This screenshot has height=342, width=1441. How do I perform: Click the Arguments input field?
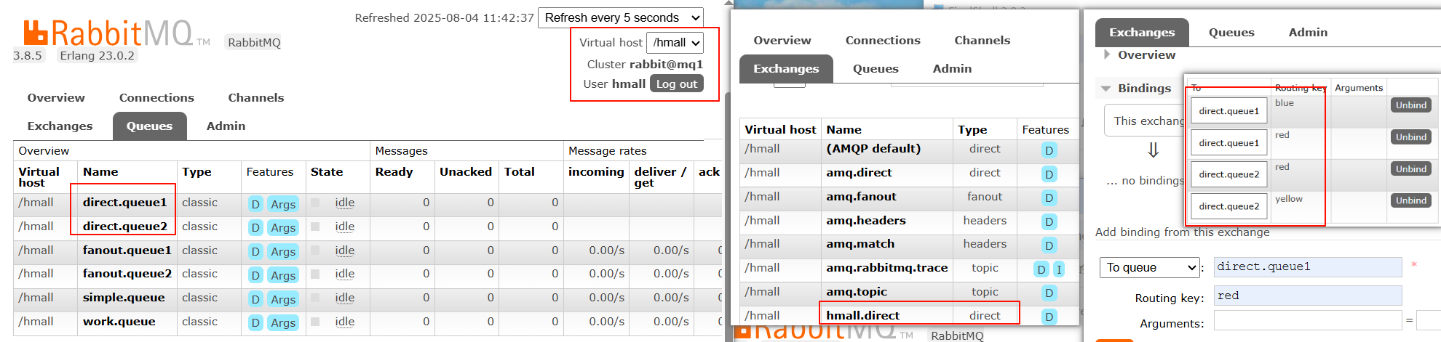pyautogui.click(x=1308, y=320)
